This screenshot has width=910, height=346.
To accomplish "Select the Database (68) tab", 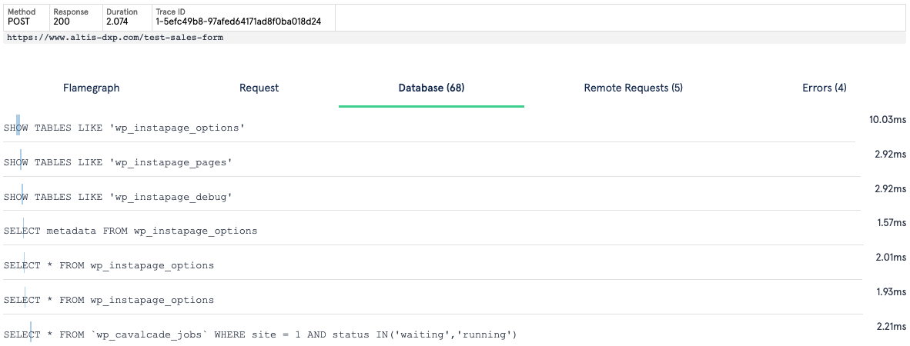I will pyautogui.click(x=431, y=88).
